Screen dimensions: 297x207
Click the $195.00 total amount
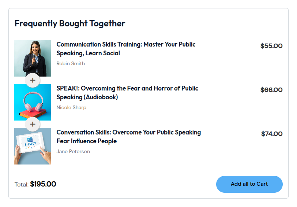click(x=43, y=184)
